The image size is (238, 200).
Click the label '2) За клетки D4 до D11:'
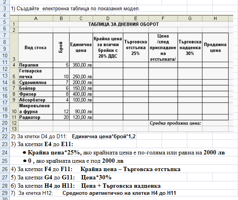[39, 136]
